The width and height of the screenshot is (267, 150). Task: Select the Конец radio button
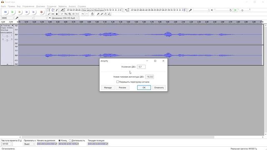click(60, 140)
